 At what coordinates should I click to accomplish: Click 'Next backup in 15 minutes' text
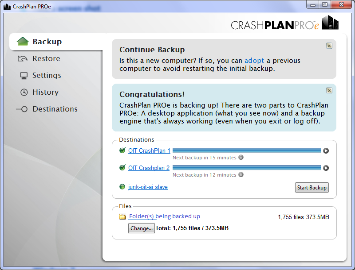204,158
